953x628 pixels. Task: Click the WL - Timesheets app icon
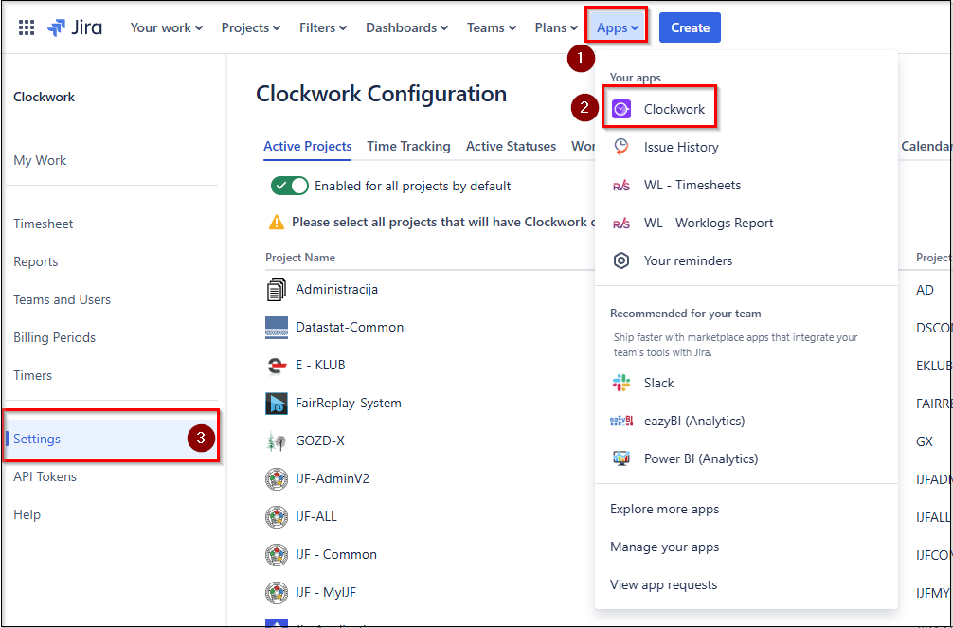(621, 185)
